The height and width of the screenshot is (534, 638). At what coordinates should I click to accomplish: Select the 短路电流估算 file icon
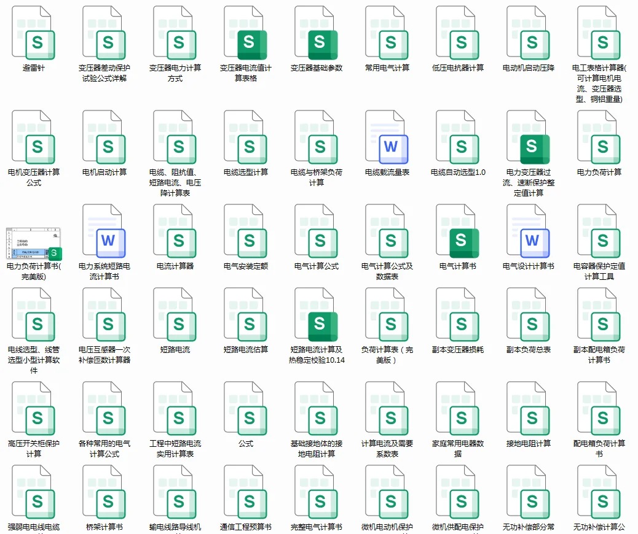pos(246,315)
